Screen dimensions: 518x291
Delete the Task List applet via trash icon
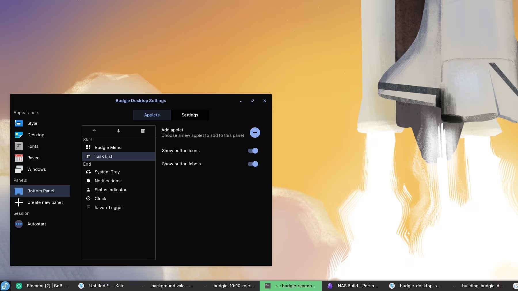tap(143, 131)
